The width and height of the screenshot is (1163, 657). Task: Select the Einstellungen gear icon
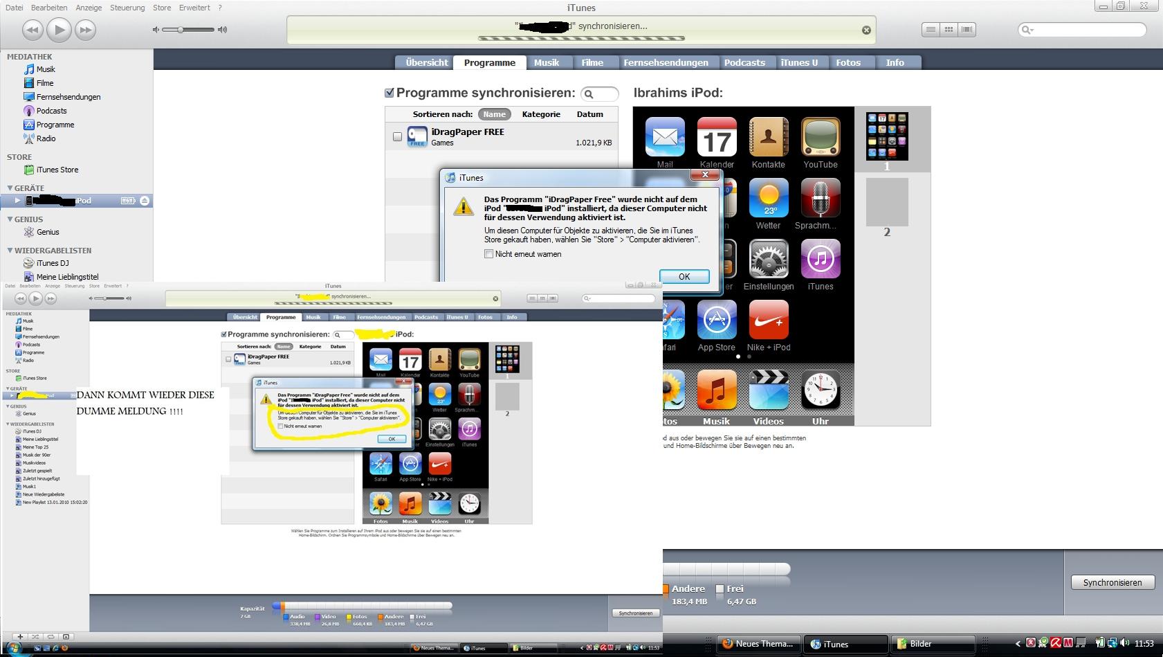(769, 259)
